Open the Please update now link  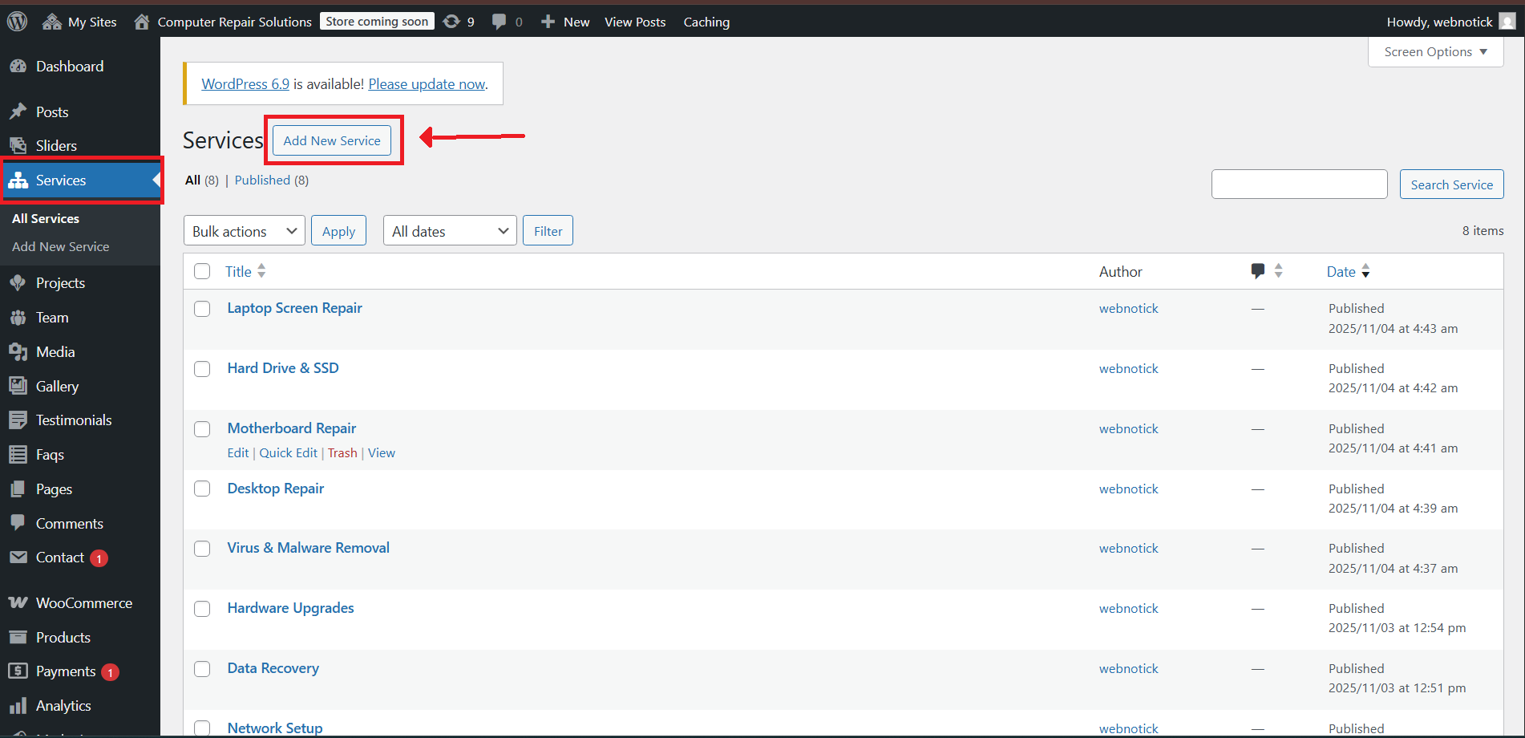[x=427, y=84]
